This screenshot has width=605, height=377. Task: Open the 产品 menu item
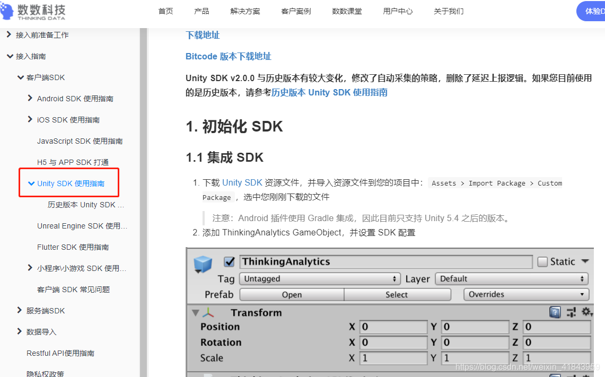pos(201,11)
